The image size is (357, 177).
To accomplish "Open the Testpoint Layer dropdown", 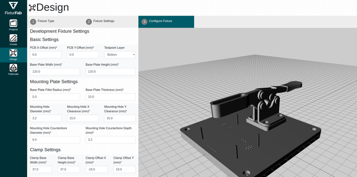I will [x=120, y=54].
